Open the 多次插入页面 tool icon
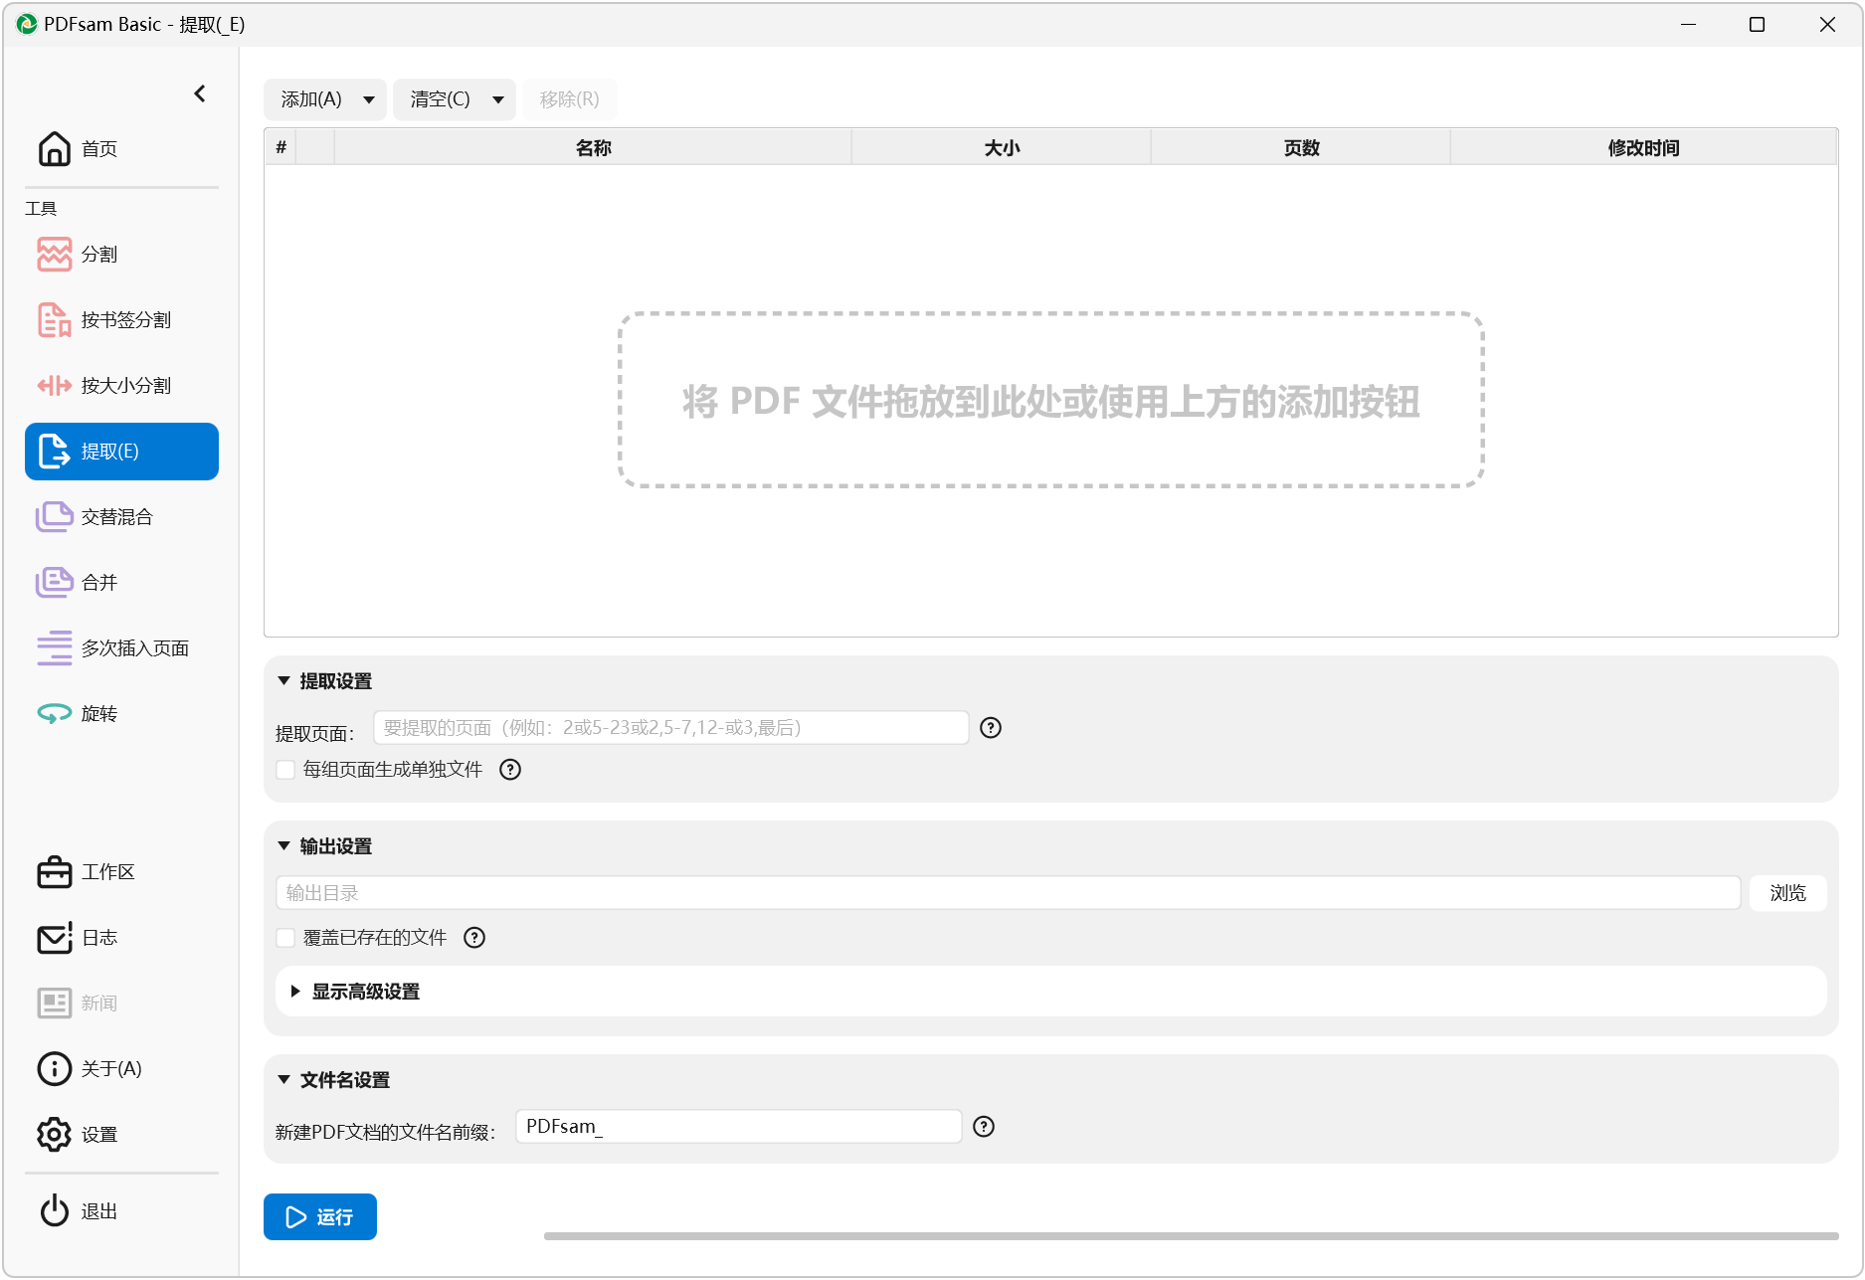This screenshot has width=1865, height=1280. (55, 648)
